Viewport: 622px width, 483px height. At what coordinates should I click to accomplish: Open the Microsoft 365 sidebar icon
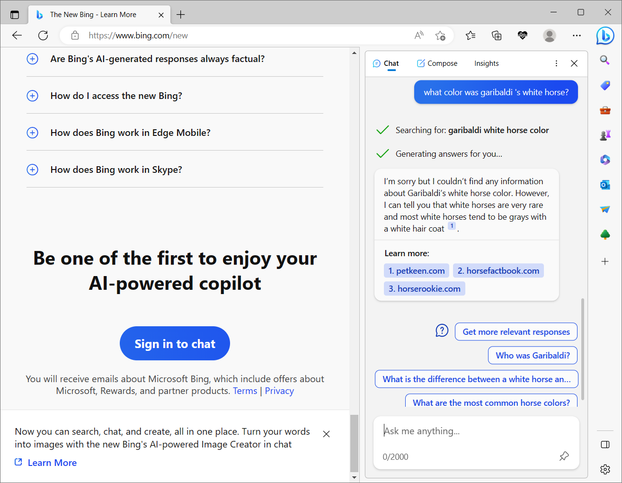tap(605, 160)
